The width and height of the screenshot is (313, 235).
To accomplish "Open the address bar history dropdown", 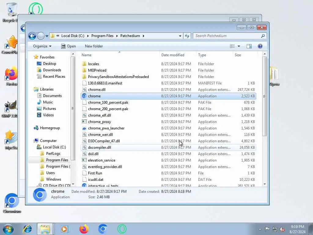I will click(x=180, y=36).
